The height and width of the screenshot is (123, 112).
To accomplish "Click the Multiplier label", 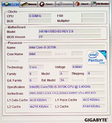I will (63, 21).
